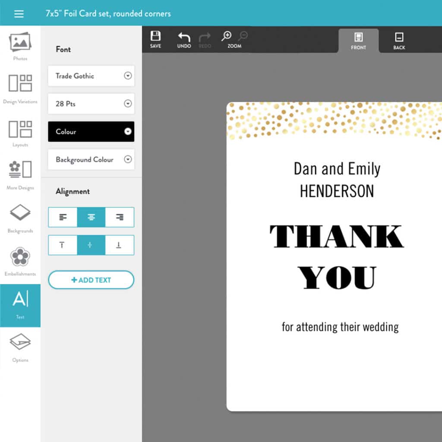Viewport: 442px width, 442px height.
Task: Browse More Designs
Action: pos(20,175)
